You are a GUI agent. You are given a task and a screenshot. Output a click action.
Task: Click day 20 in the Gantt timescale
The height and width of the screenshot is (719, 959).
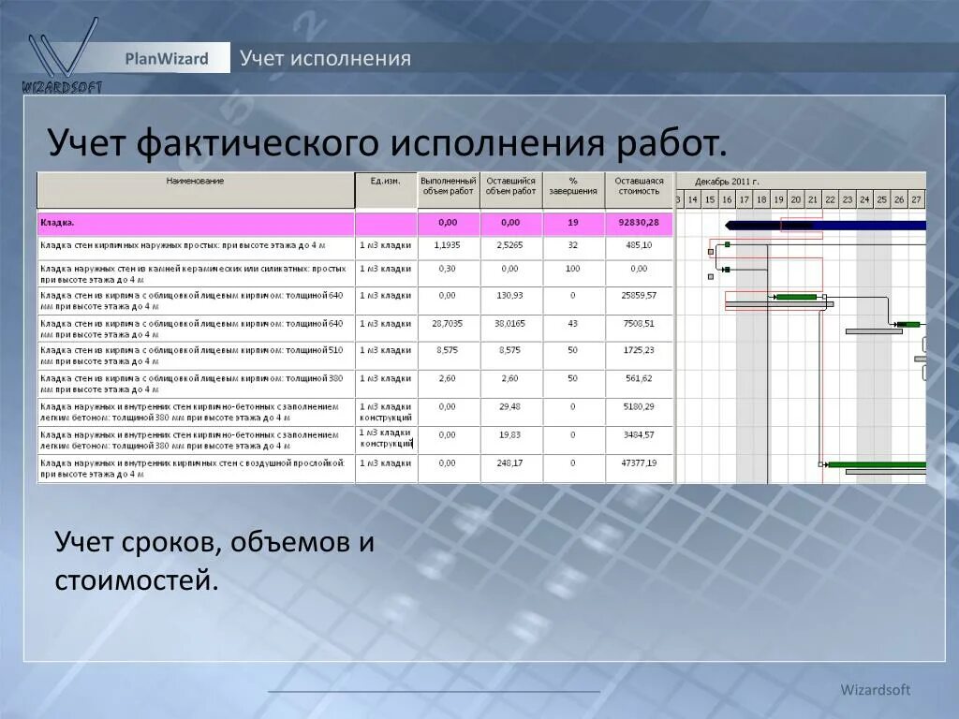coord(796,199)
